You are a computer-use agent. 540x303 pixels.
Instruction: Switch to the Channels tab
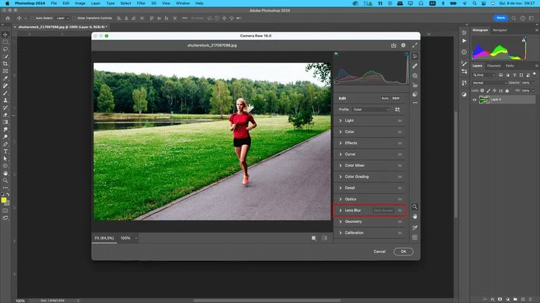point(493,65)
